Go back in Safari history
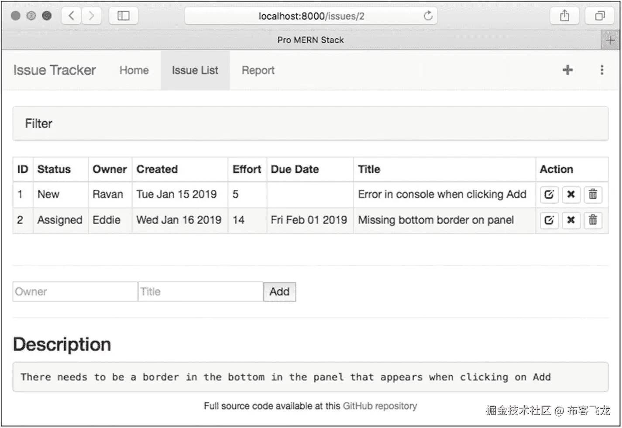 pos(71,16)
